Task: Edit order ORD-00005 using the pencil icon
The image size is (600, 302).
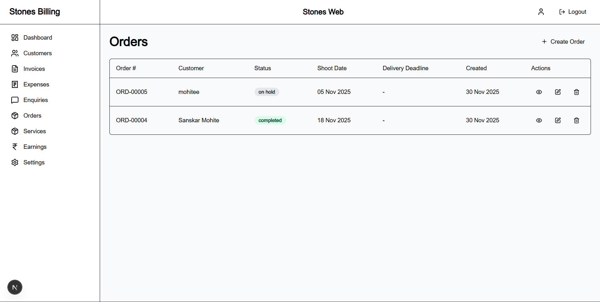Action: [558, 92]
